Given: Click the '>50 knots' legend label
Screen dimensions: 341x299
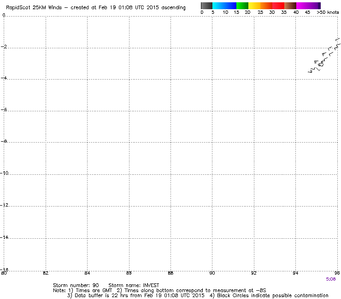Looking at the screenshot, I should click(x=328, y=12).
